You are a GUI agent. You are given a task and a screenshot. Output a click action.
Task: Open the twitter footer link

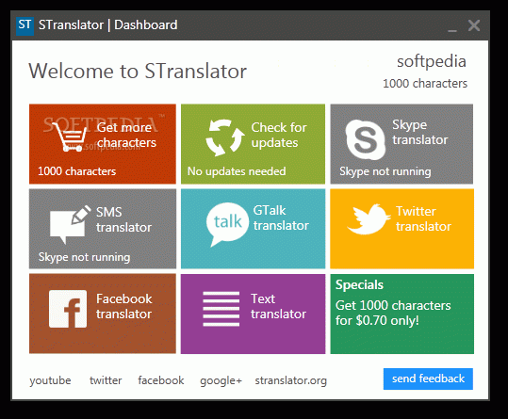(106, 380)
